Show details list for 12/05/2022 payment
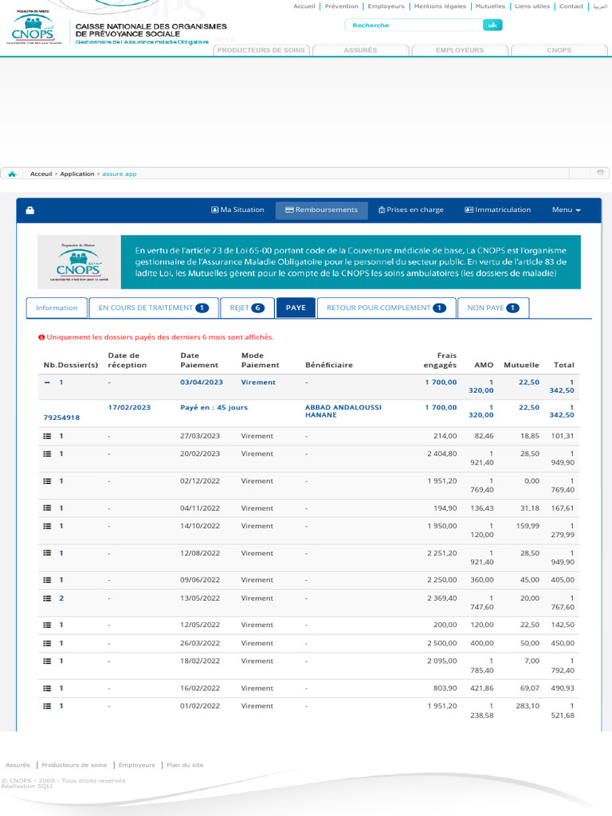Image resolution: width=612 pixels, height=816 pixels. 47,625
